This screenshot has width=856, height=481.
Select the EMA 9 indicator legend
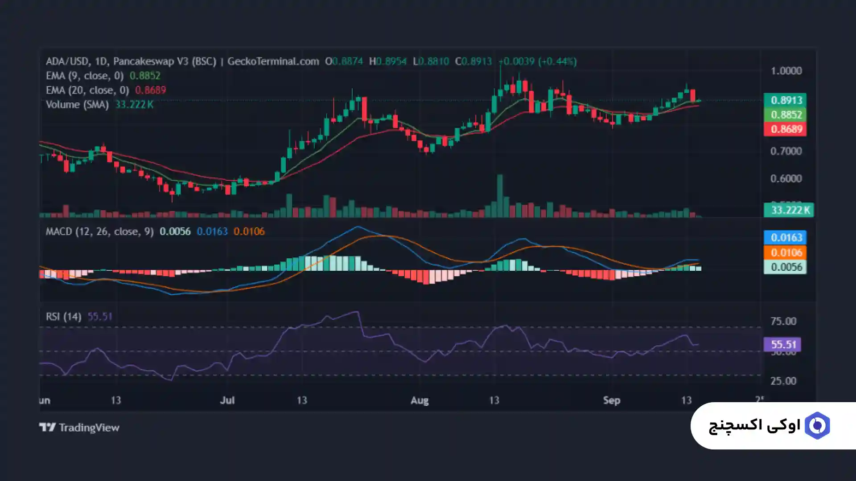click(x=85, y=76)
